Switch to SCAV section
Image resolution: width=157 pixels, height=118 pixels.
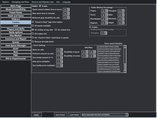pyautogui.click(x=16, y=49)
